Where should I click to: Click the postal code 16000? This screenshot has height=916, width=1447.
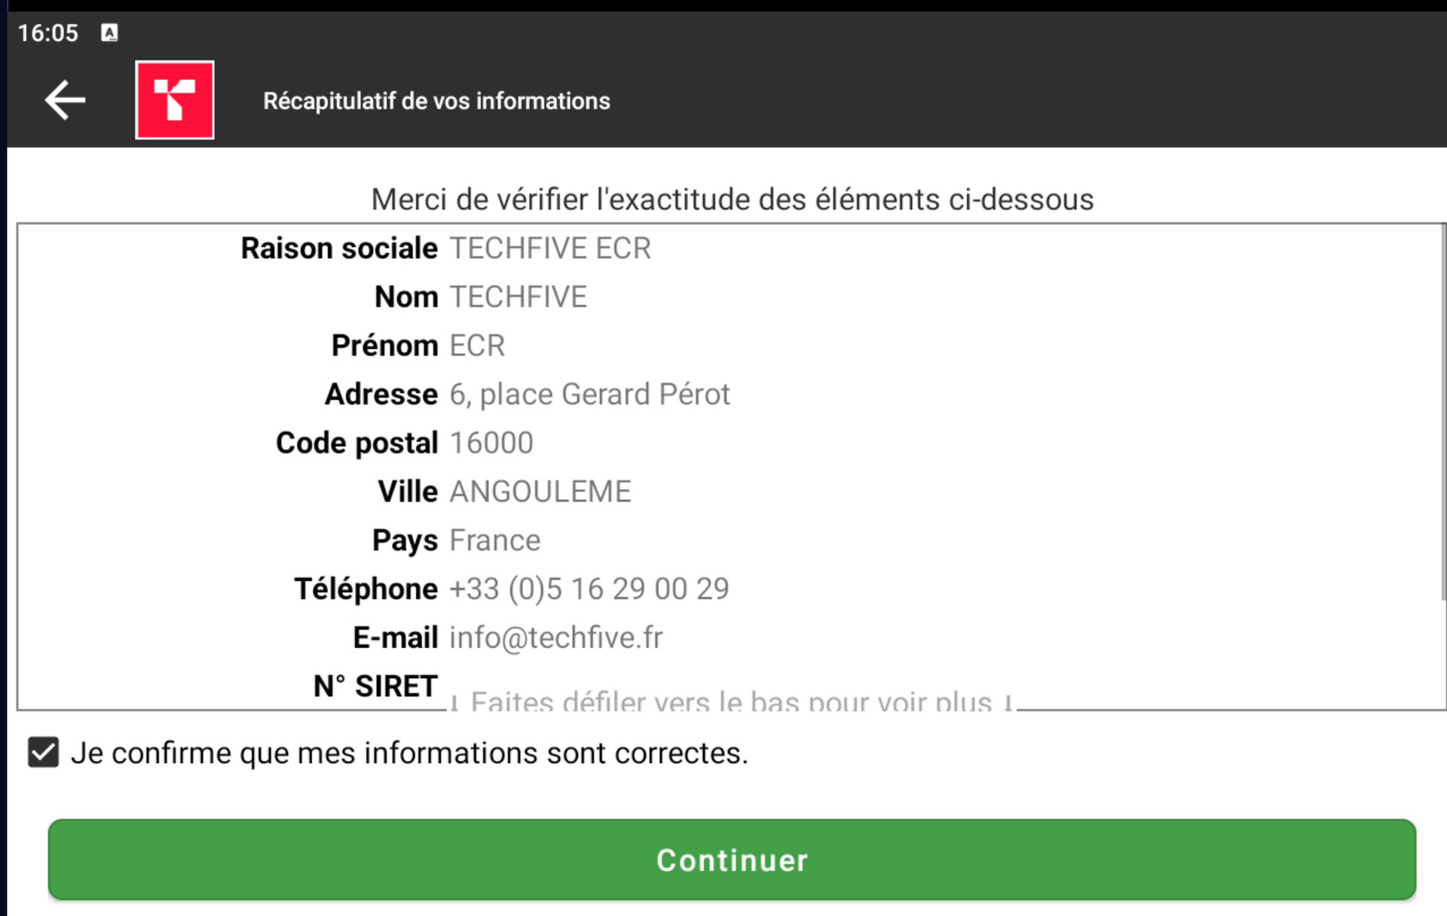(491, 443)
